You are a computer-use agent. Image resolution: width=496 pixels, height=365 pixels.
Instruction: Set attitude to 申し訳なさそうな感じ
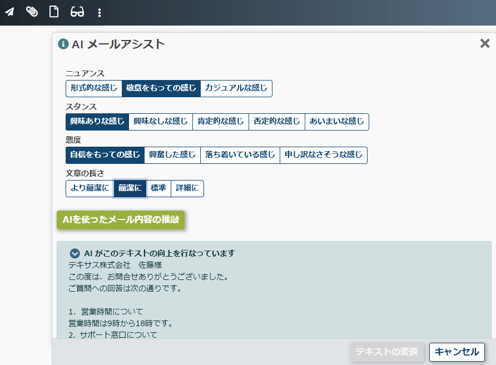point(323,155)
